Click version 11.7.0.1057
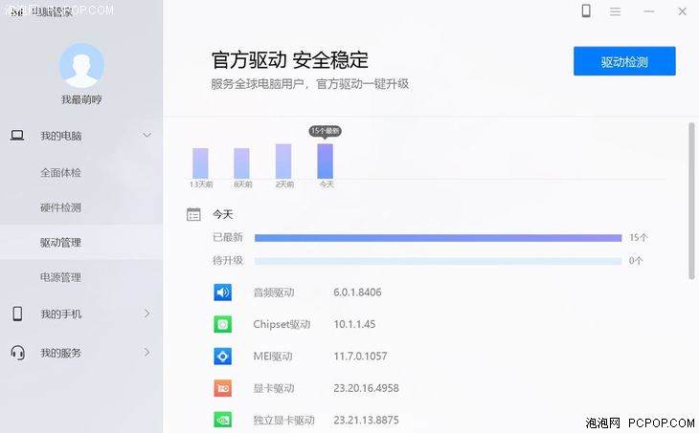The height and width of the screenshot is (433, 699). tap(360, 356)
